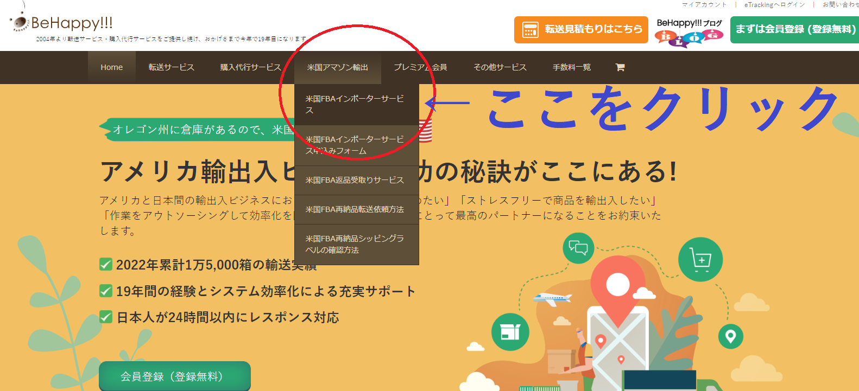Open 手数料一覧 page
Screen dimensions: 859x391
tap(572, 67)
